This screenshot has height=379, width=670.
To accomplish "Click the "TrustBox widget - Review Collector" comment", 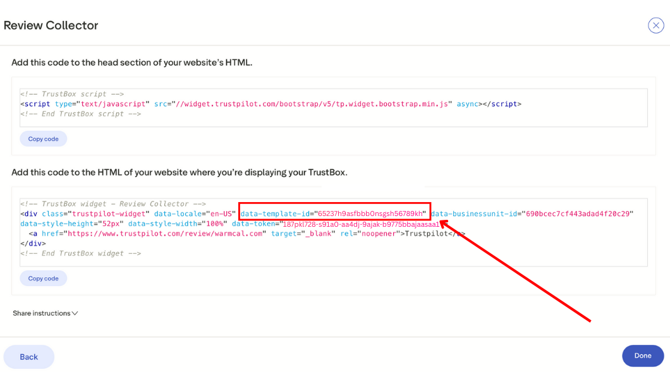I will coord(113,204).
